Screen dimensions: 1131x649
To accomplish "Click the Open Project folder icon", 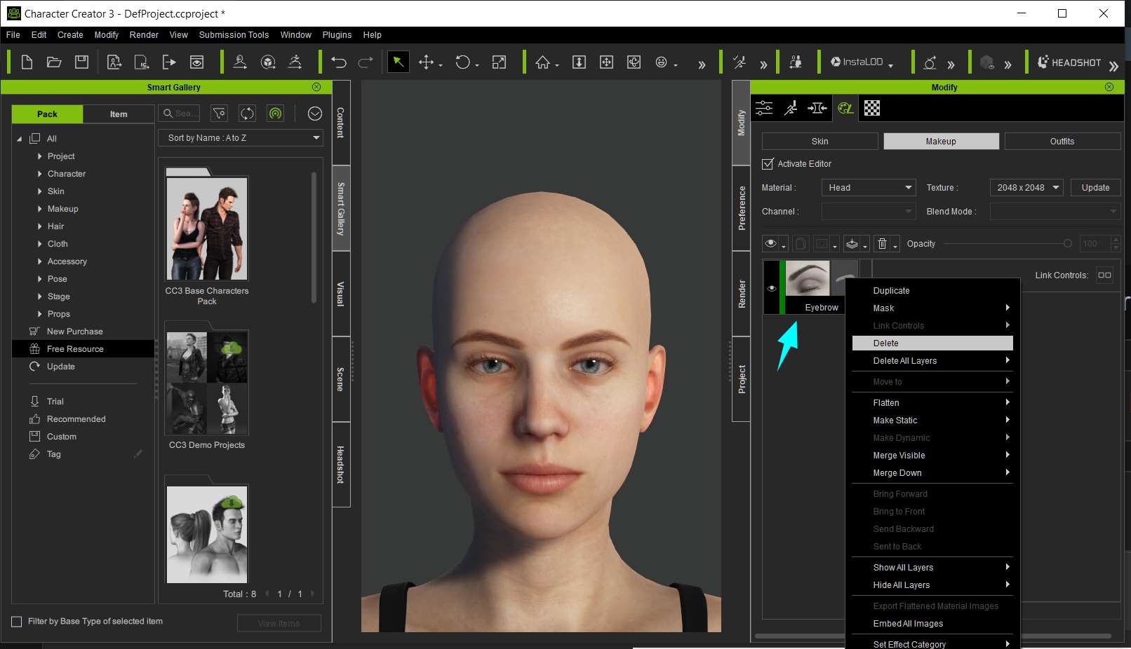I will [x=54, y=62].
